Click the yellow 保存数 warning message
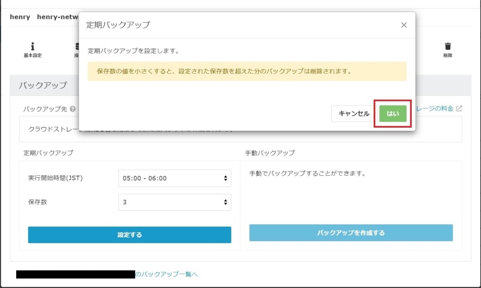The image size is (481, 288). pyautogui.click(x=247, y=71)
